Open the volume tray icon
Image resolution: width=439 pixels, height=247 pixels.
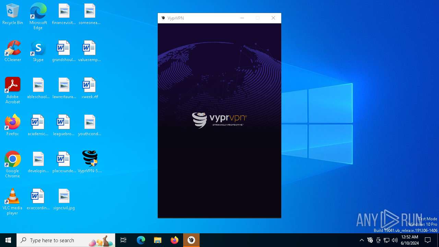click(x=395, y=240)
